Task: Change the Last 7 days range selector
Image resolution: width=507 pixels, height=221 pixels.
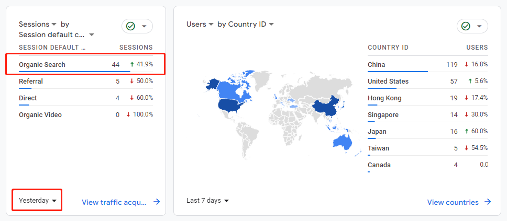Action: 207,200
